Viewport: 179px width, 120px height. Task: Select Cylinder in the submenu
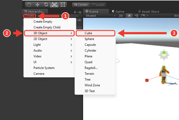point(95,51)
